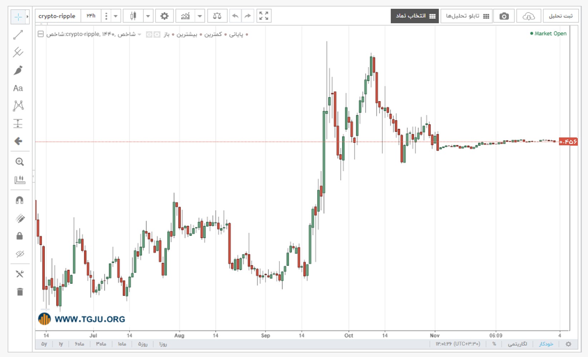Toggle auto خودکار scale
The image size is (588, 357).
pyautogui.click(x=546, y=344)
